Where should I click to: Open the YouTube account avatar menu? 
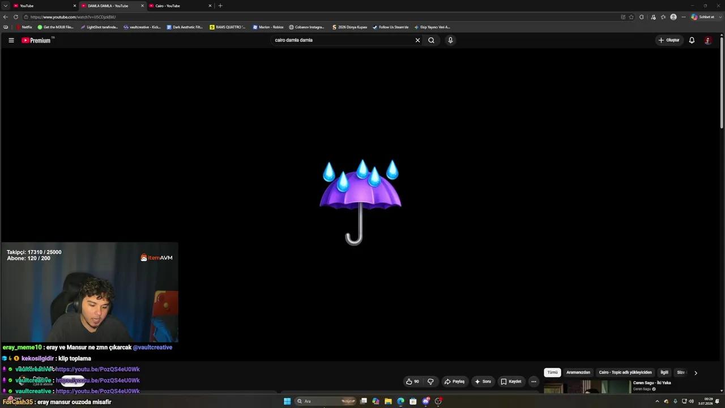pyautogui.click(x=707, y=40)
